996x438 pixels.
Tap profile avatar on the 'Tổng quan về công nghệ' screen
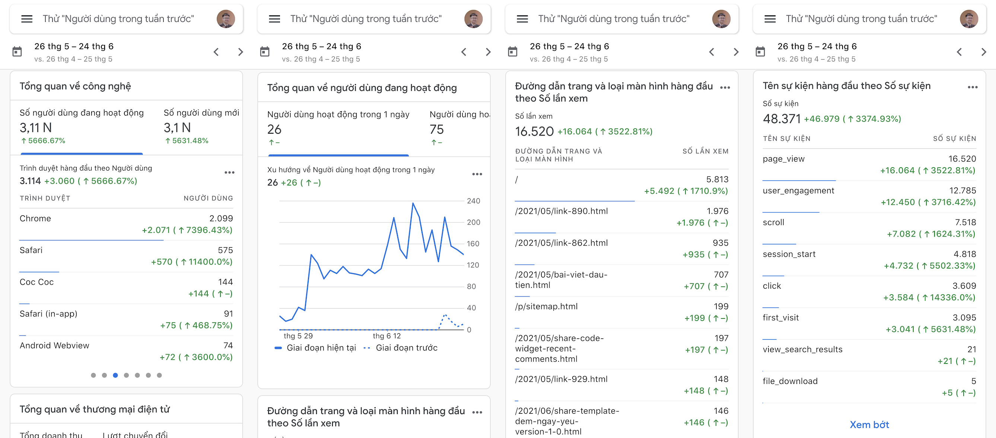[x=226, y=19]
